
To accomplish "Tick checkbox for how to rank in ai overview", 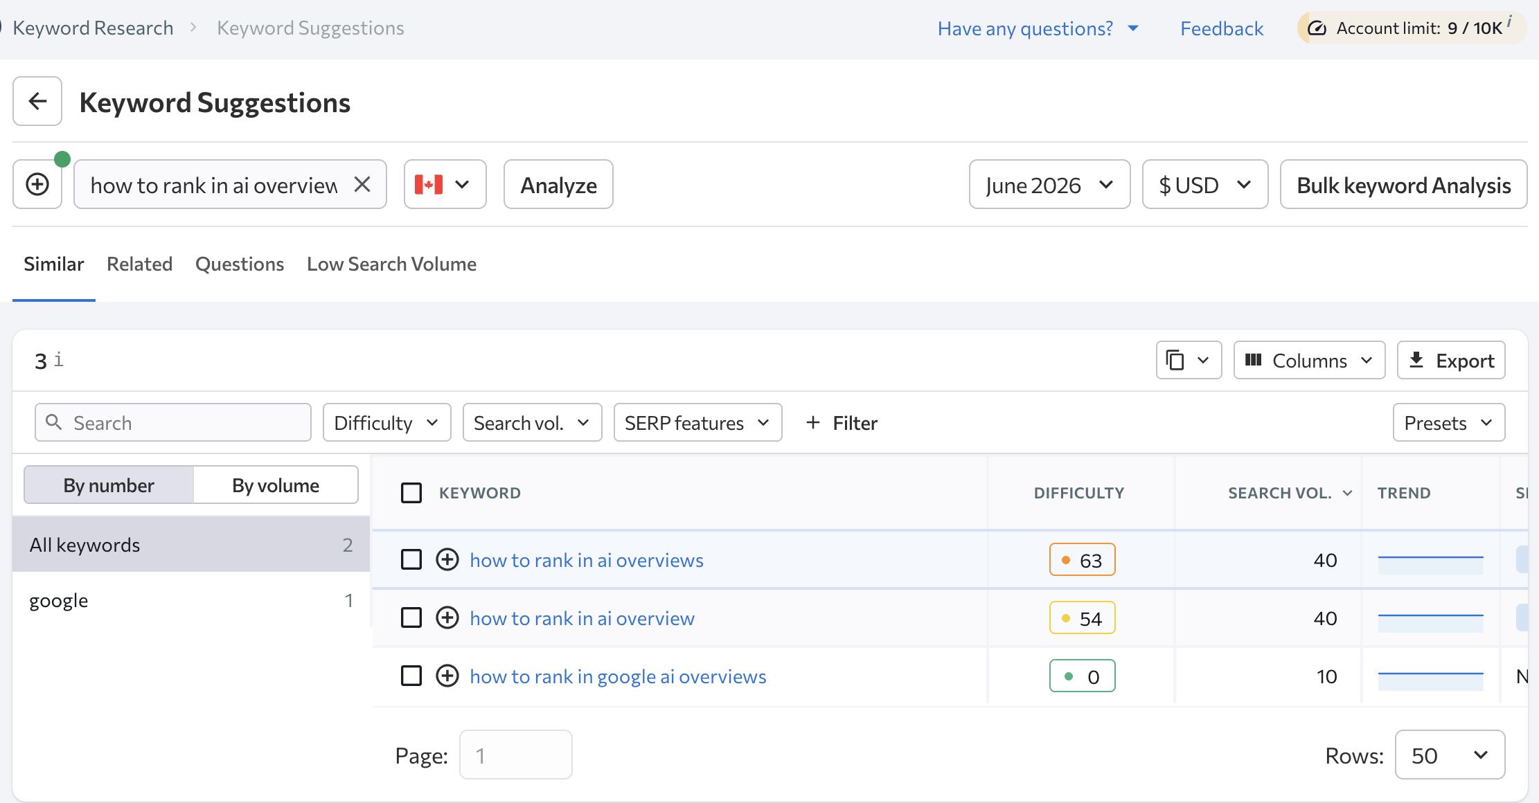I will 411,617.
